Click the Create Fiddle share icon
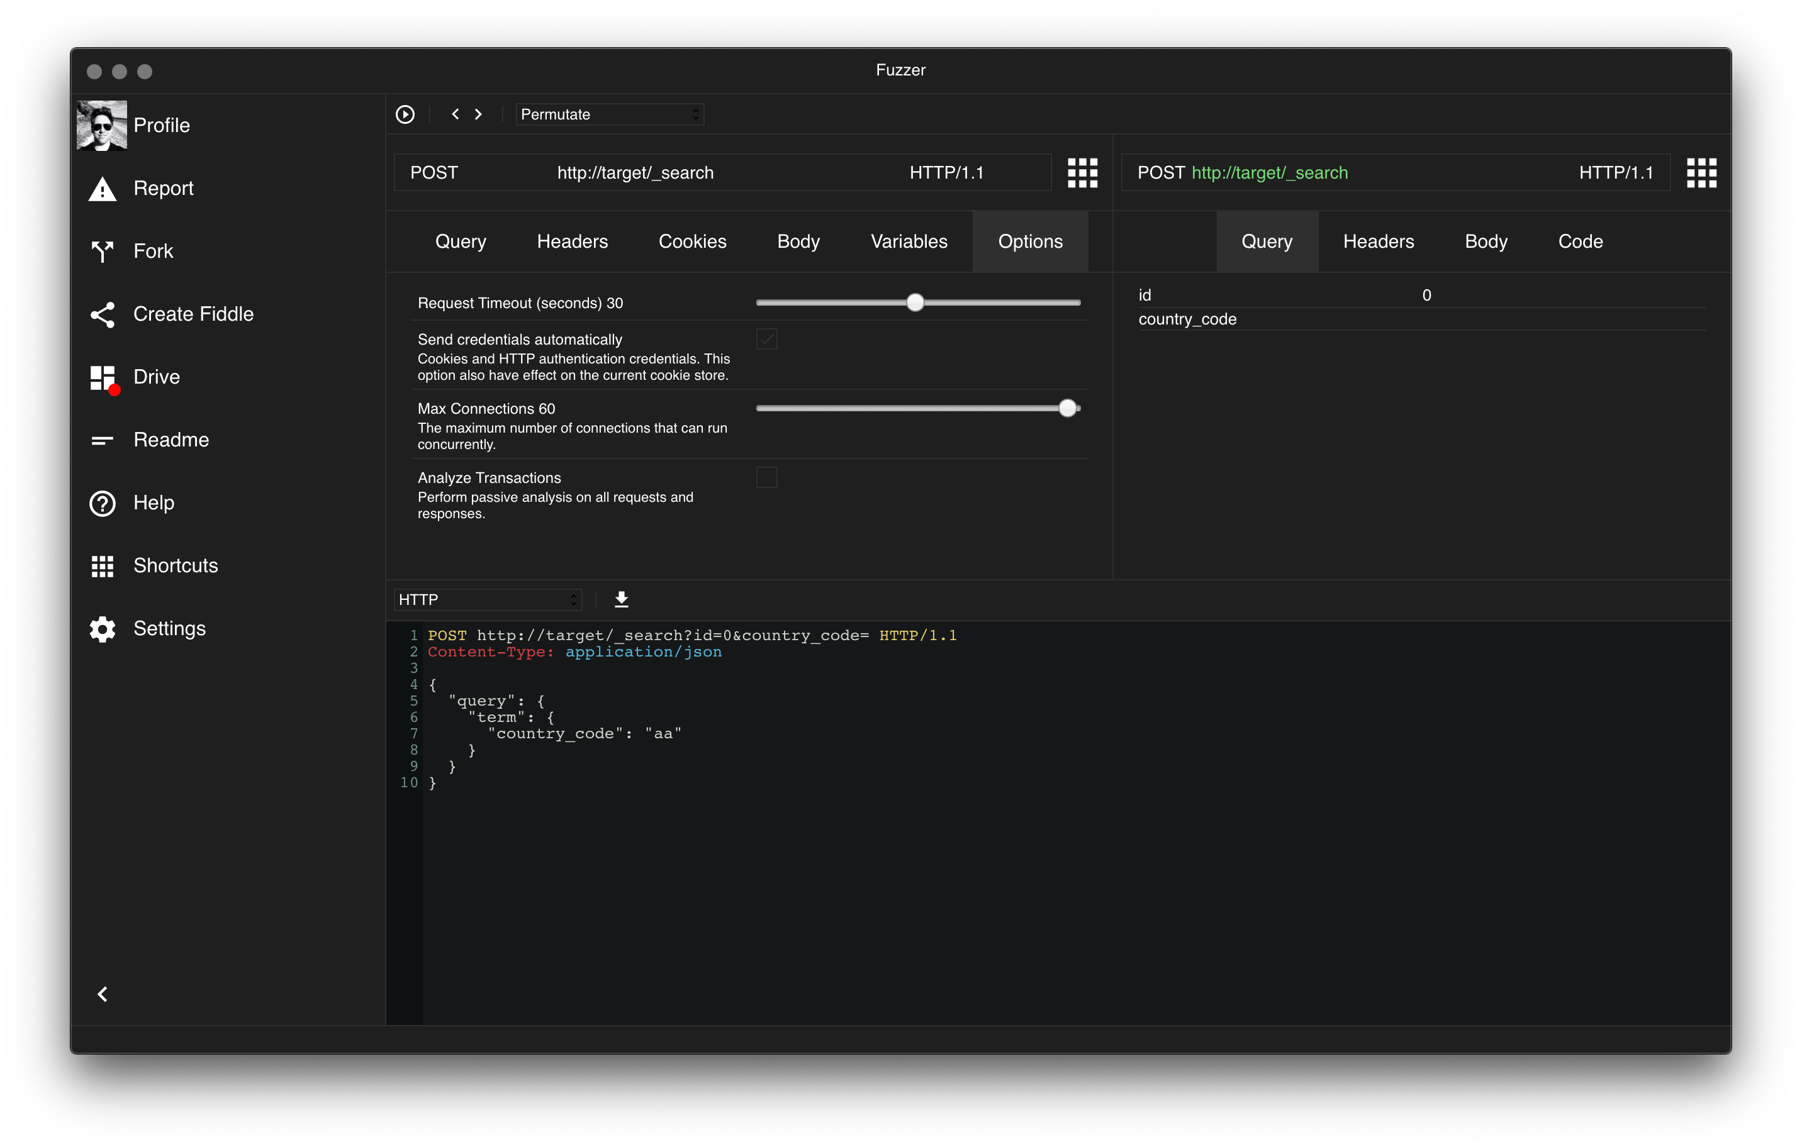The height and width of the screenshot is (1147, 1802). [x=103, y=314]
